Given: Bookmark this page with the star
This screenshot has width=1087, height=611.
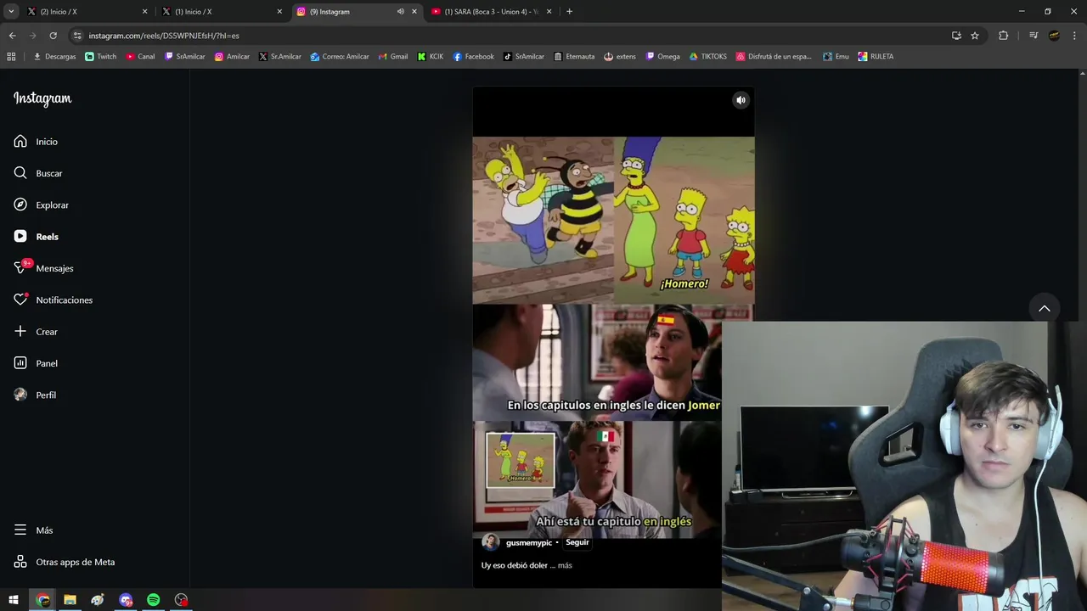Looking at the screenshot, I should [975, 36].
